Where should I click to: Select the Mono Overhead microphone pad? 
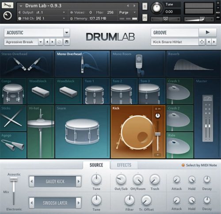coord(82,64)
